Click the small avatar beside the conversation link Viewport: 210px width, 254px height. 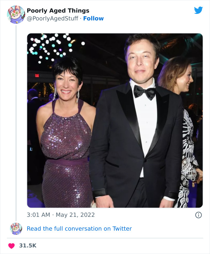pos(16,228)
